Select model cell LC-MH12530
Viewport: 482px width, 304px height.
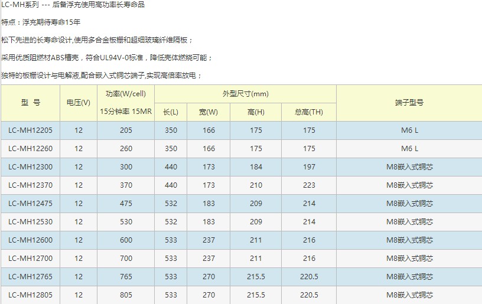click(31, 222)
